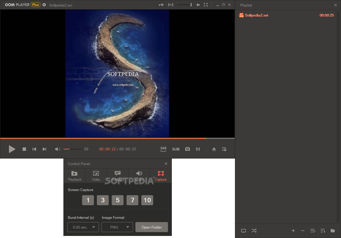Click the Softpedia2.avi title text
Screen dimensions: 341x238
tap(61, 5)
